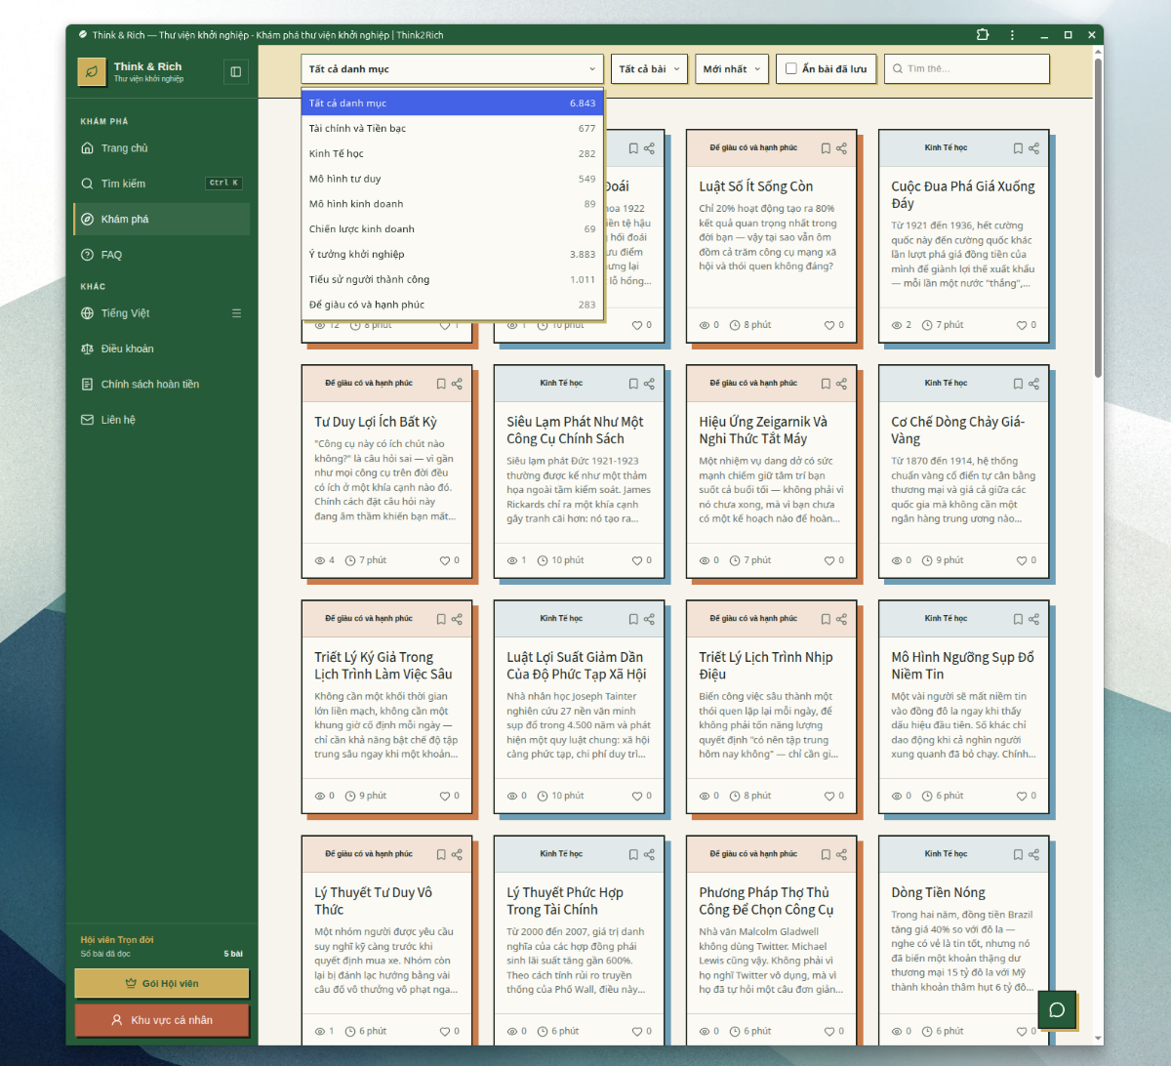Share the Luật Số Ít Sống Còn card
The height and width of the screenshot is (1066, 1171).
point(841,148)
